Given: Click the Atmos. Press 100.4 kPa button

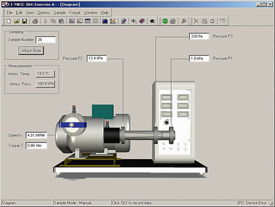Looking at the screenshot, I should tap(45, 84).
